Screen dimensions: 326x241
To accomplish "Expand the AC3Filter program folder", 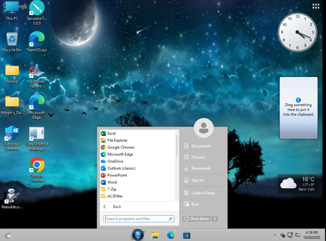I will (115, 196).
